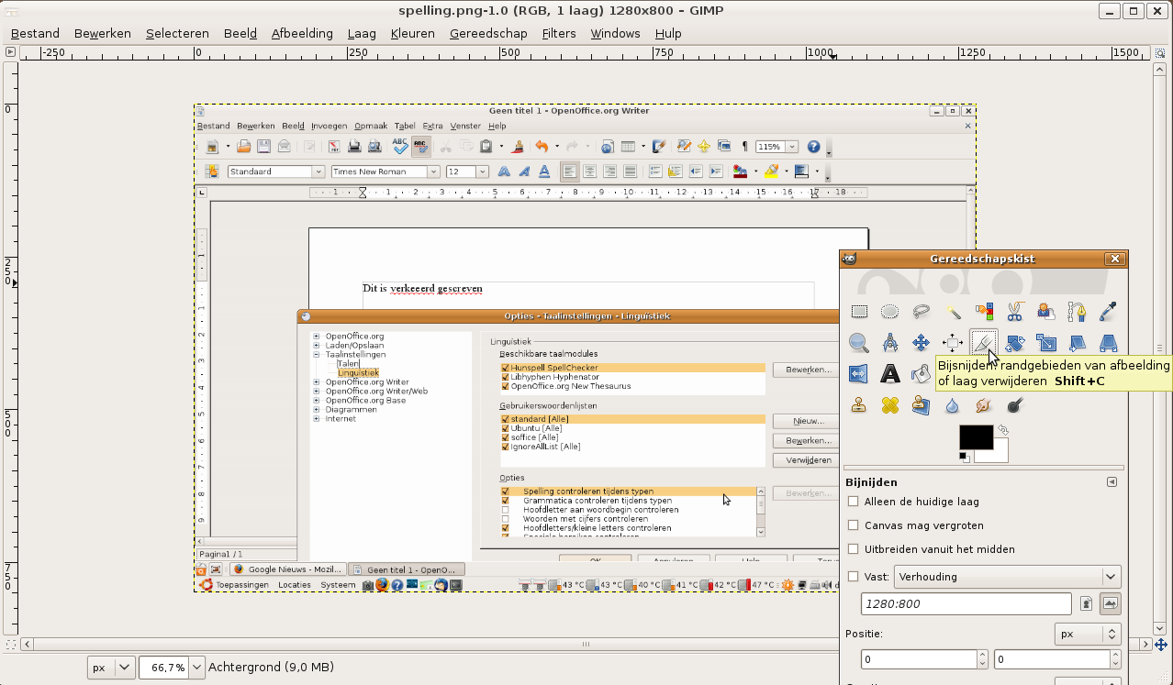The width and height of the screenshot is (1173, 685).
Task: Select the Scale tool
Action: click(x=1046, y=343)
